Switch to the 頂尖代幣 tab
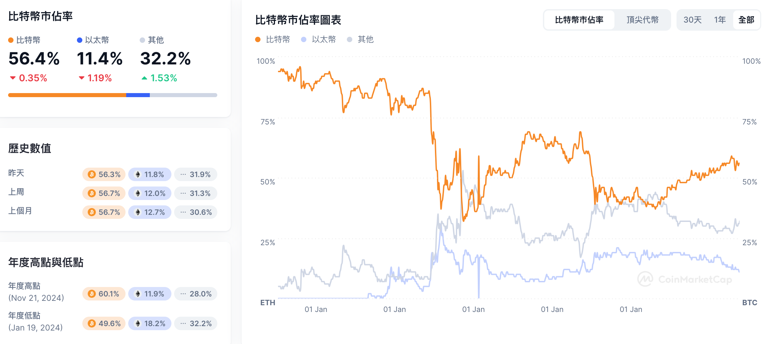The image size is (772, 344). (643, 20)
